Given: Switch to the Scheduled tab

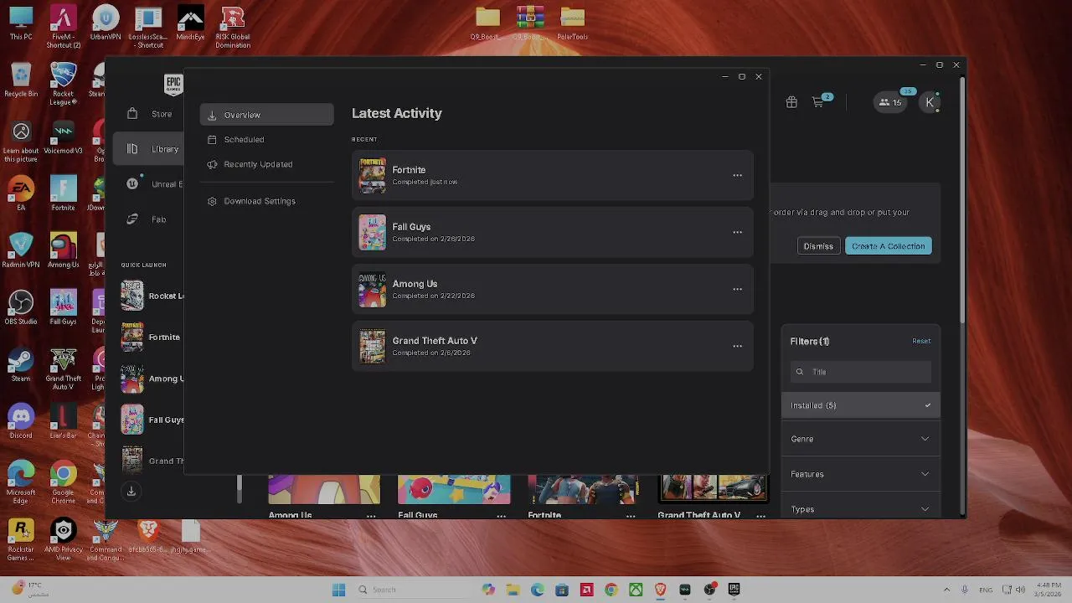Looking at the screenshot, I should click(x=267, y=140).
